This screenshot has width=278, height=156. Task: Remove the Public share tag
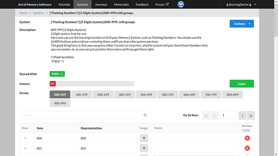tap(62, 74)
